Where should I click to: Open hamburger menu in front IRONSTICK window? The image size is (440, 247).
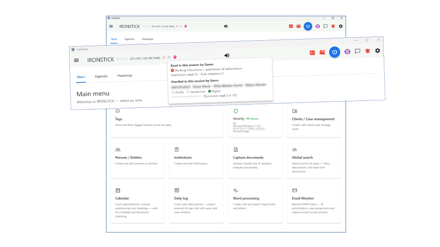click(77, 60)
